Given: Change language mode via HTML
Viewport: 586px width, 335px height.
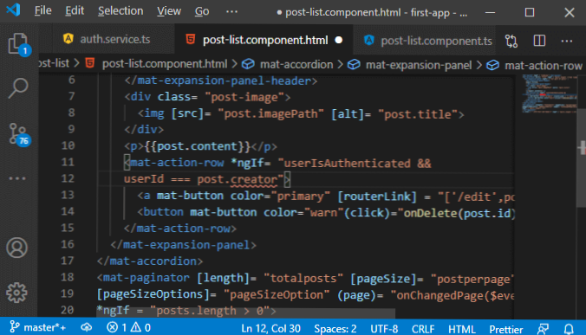Looking at the screenshot, I should 461,329.
